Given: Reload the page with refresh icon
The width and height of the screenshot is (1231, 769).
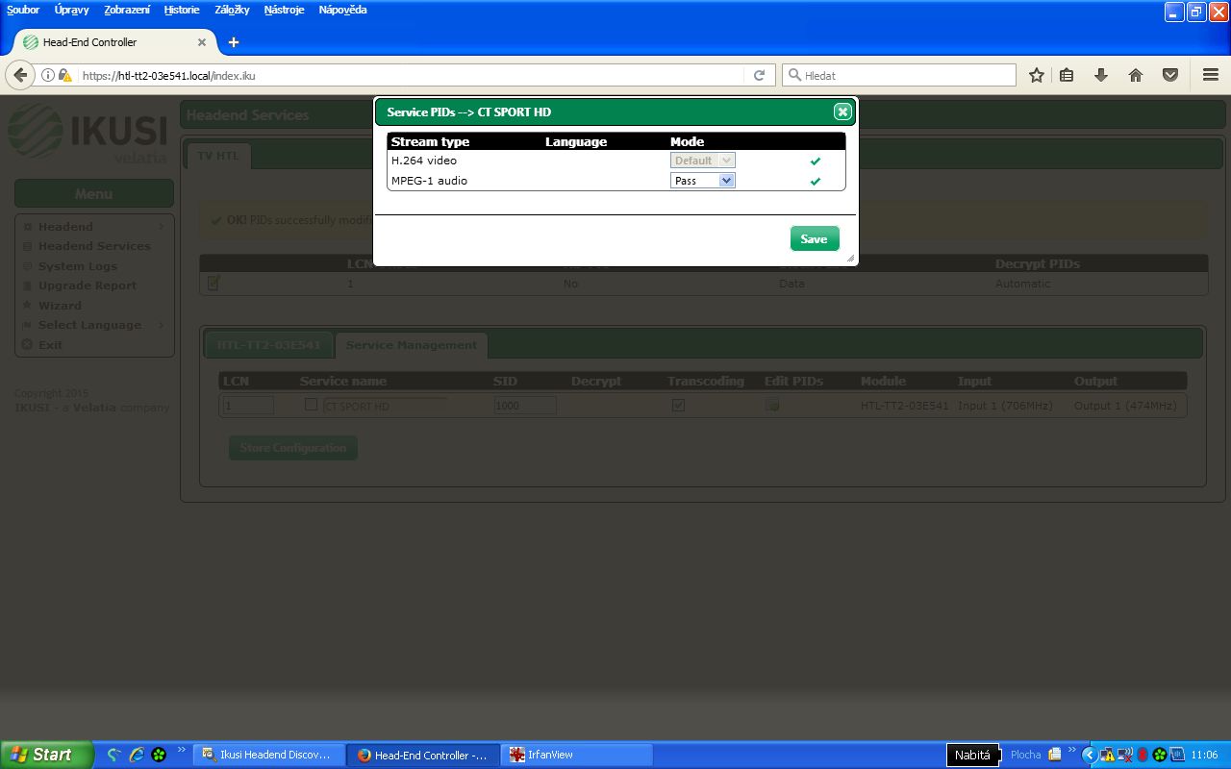Looking at the screenshot, I should tap(759, 75).
